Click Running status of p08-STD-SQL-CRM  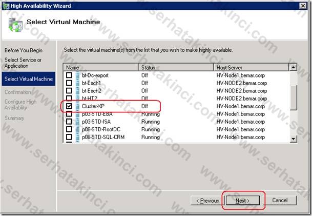[x=151, y=138]
